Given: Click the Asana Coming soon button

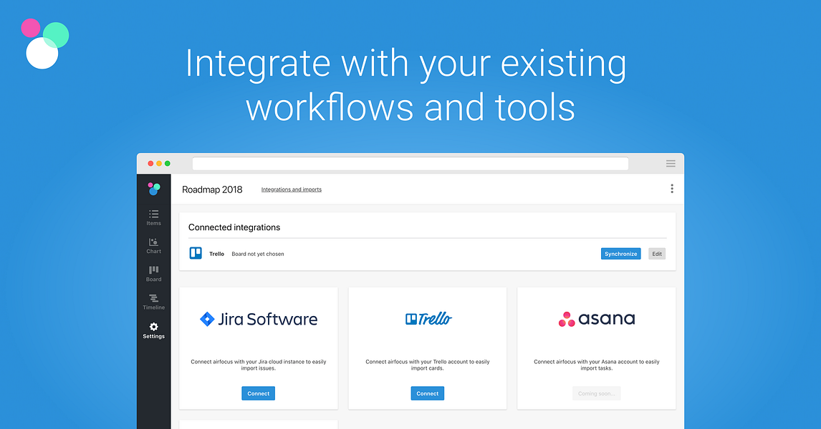Looking at the screenshot, I should tap(596, 393).
